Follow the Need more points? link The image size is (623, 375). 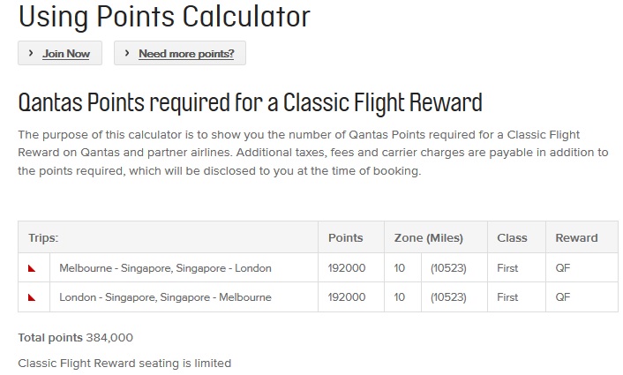[x=186, y=54]
